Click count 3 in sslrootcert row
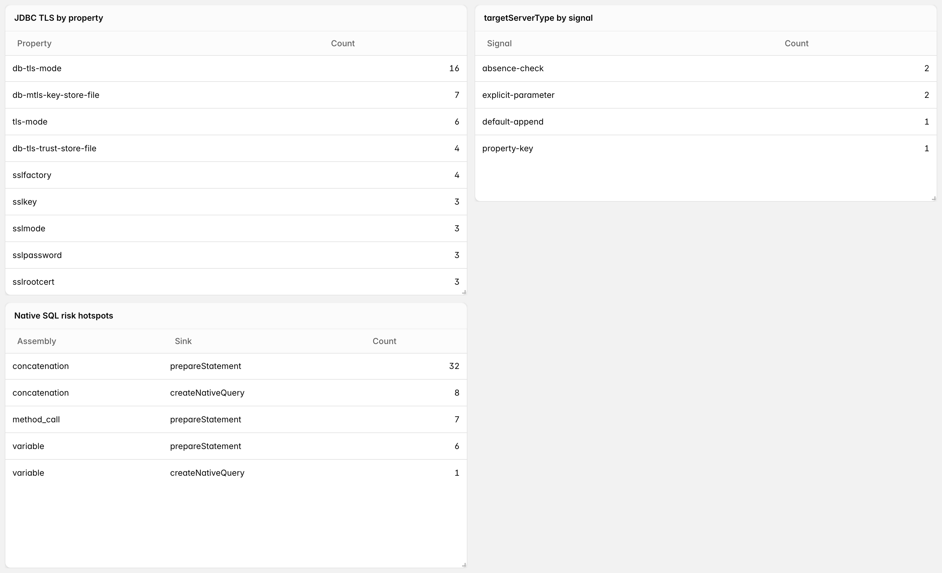Screen dimensions: 942x573 pyautogui.click(x=457, y=282)
